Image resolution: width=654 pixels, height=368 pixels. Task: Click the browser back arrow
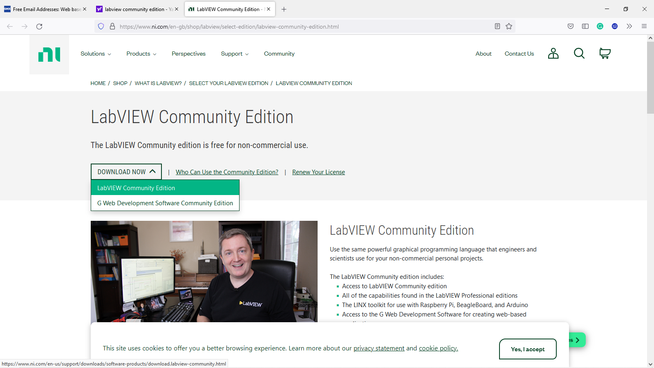pos(10,27)
